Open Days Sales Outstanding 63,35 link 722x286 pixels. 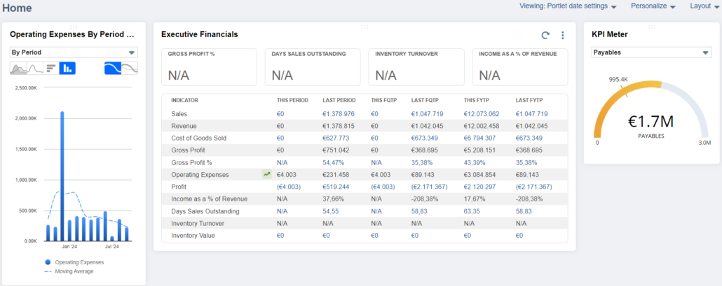pos(472,211)
